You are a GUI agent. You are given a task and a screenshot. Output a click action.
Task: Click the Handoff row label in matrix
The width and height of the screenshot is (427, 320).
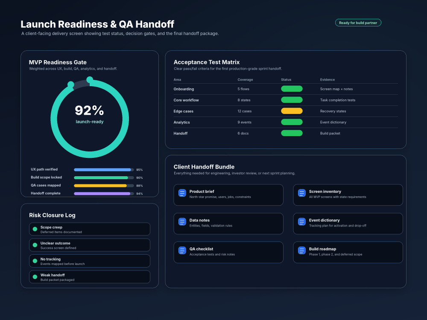pos(180,133)
